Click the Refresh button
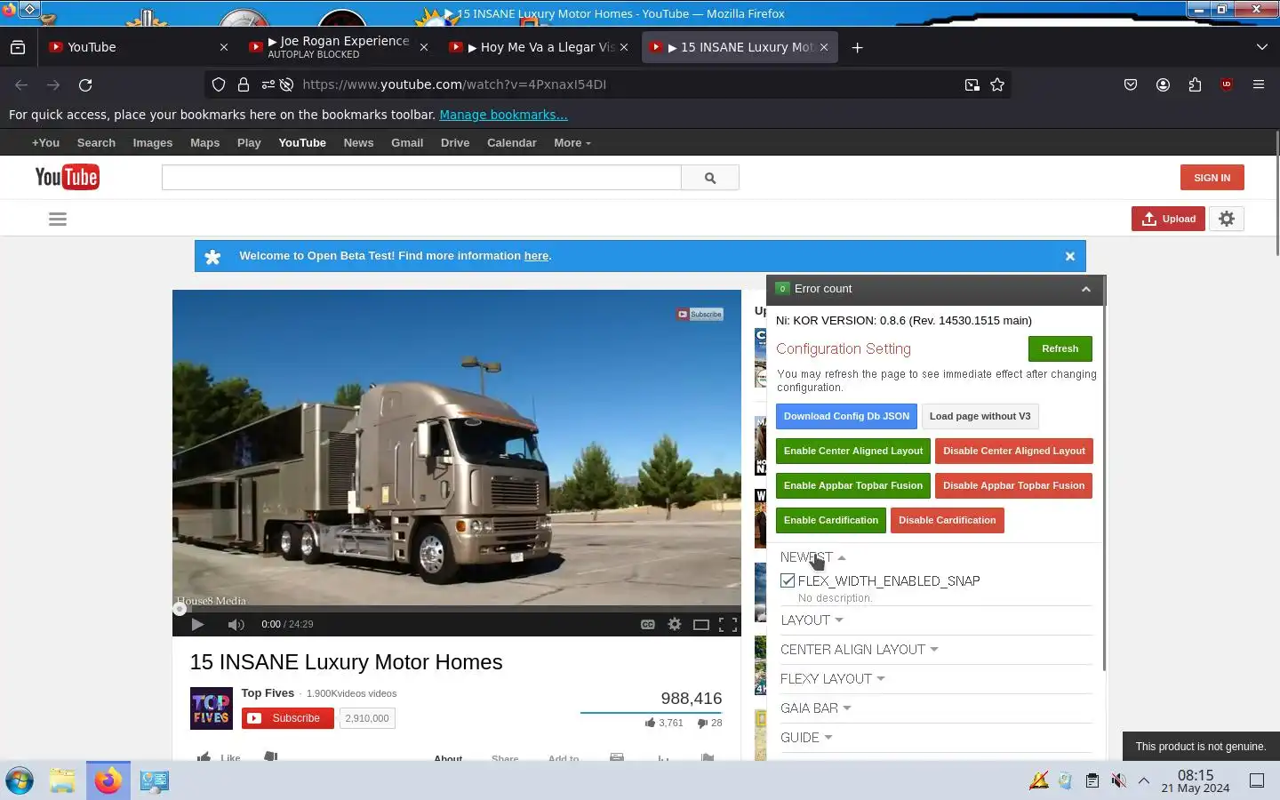Screen dimensions: 1280x800 [x=1060, y=348]
